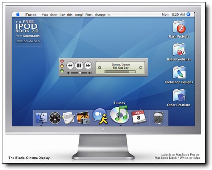Screen dimensions: 212x170
Task: Open the photo camera app in dock
Action: 83,118
